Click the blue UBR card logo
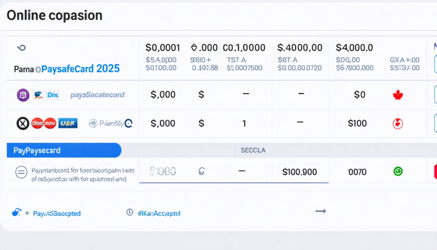Screen dimensions: 437x250 tap(68, 124)
